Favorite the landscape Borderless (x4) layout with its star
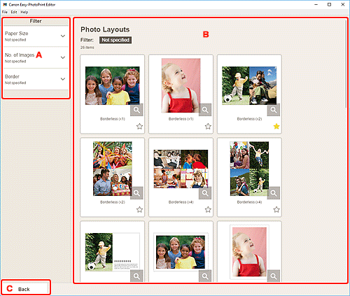Image resolution: width=350 pixels, height=296 pixels. pos(208,209)
